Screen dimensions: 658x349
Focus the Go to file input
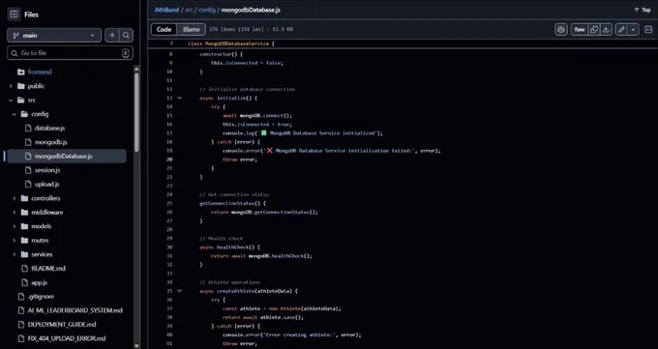(x=70, y=53)
